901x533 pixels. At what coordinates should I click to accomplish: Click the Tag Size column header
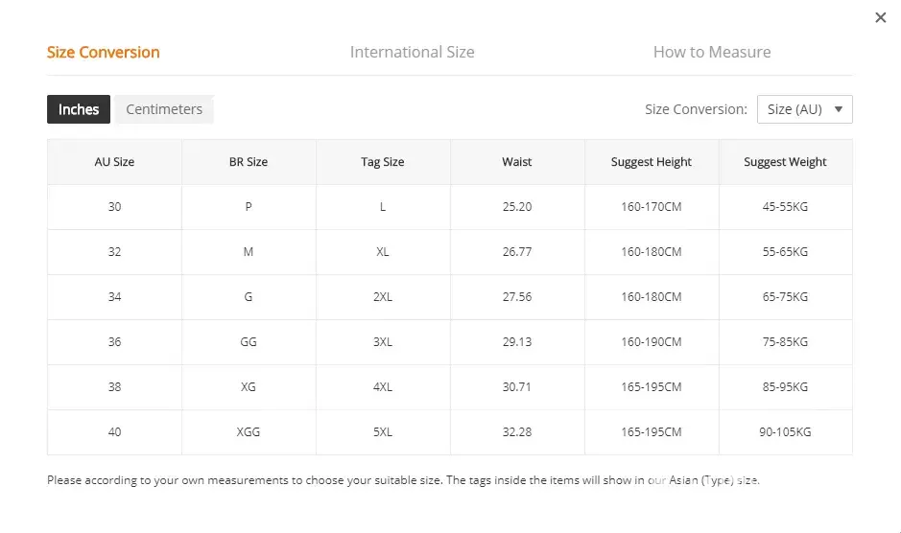(x=383, y=162)
